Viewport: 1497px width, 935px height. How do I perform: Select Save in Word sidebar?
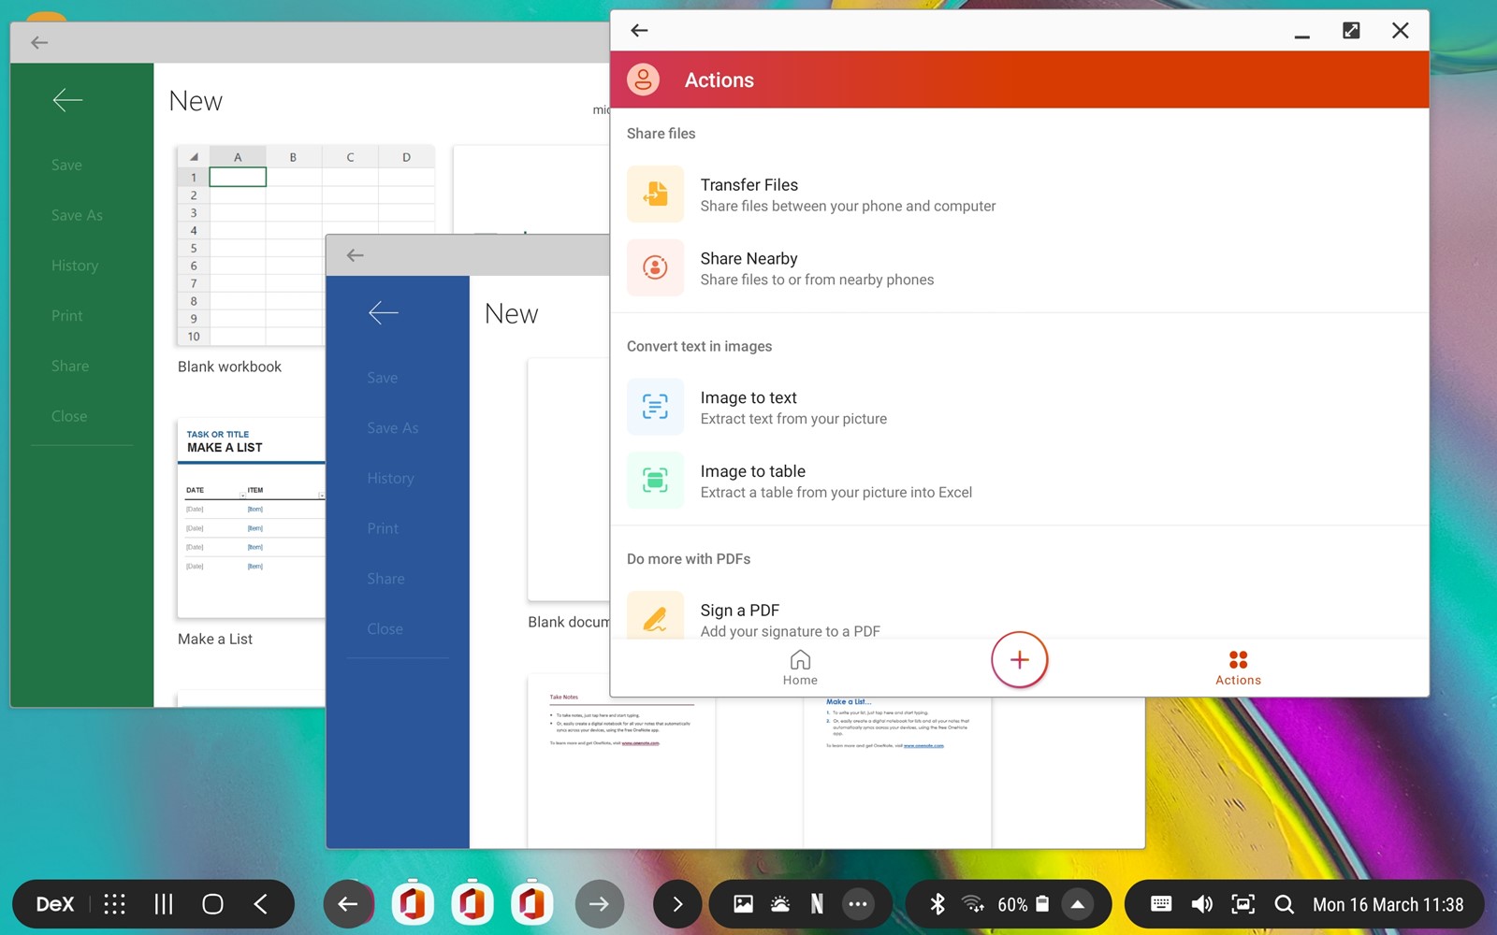coord(383,378)
